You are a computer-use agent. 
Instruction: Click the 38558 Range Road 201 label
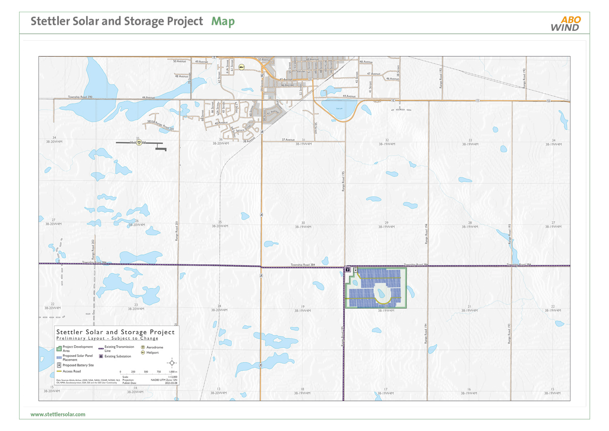click(x=160, y=125)
